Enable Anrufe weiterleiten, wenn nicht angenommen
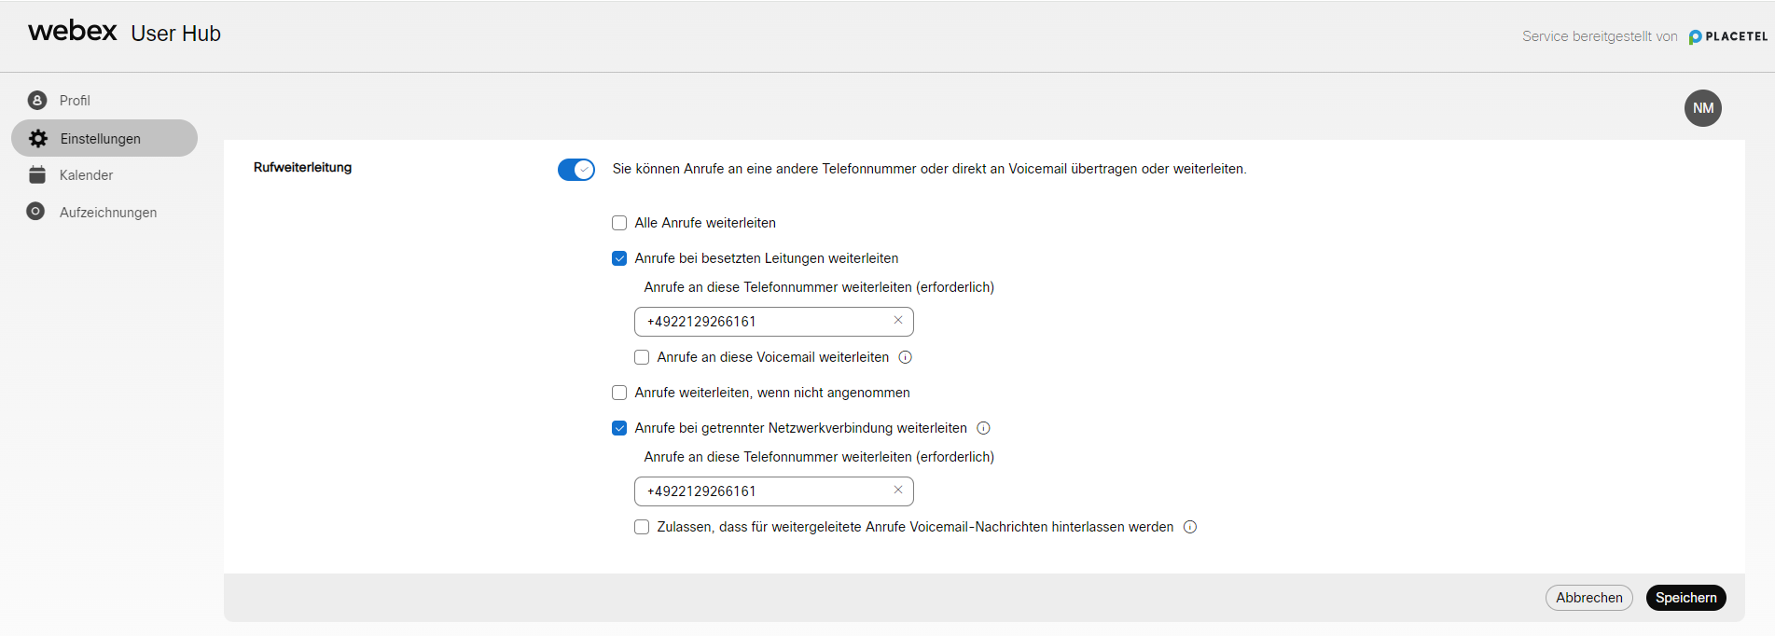 pos(619,393)
